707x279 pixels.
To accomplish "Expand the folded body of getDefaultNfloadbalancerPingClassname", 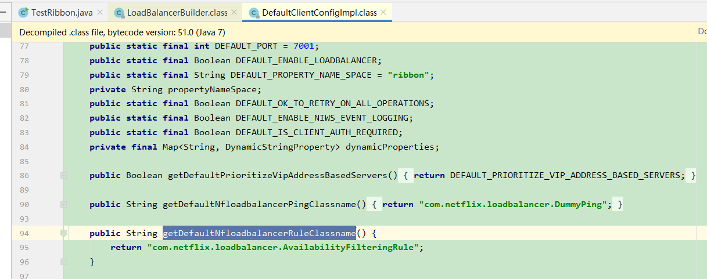I will (x=376, y=204).
